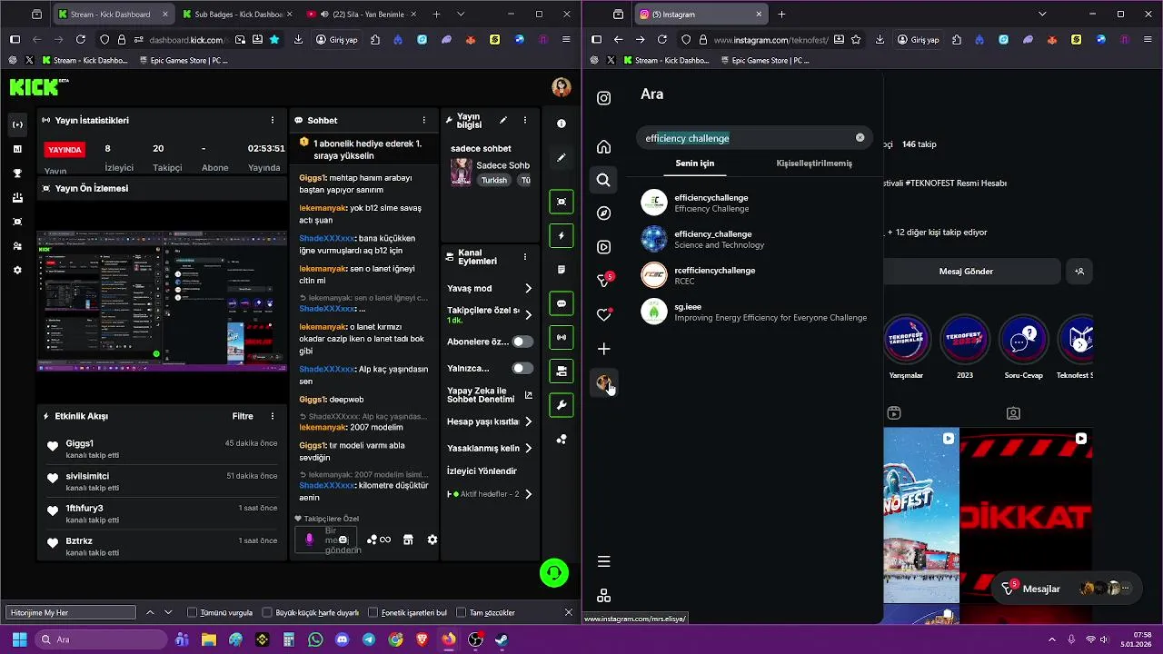Click Instagram search input field
The image size is (1163, 654).
click(754, 138)
